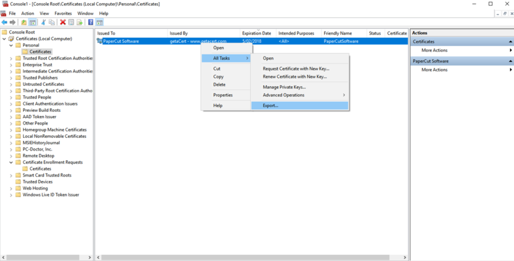Go up one level with the toolbar folder icon
Viewport: 514px width, 261px height.
[24, 22]
